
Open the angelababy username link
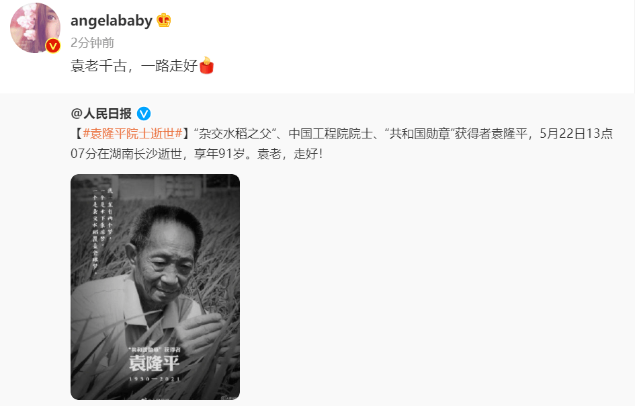click(x=112, y=21)
